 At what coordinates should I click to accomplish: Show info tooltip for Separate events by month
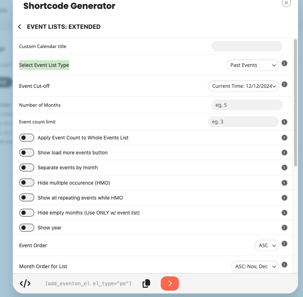tap(284, 168)
